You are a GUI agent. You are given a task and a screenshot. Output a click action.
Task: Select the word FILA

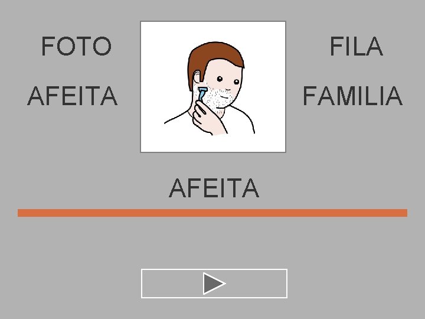click(357, 46)
